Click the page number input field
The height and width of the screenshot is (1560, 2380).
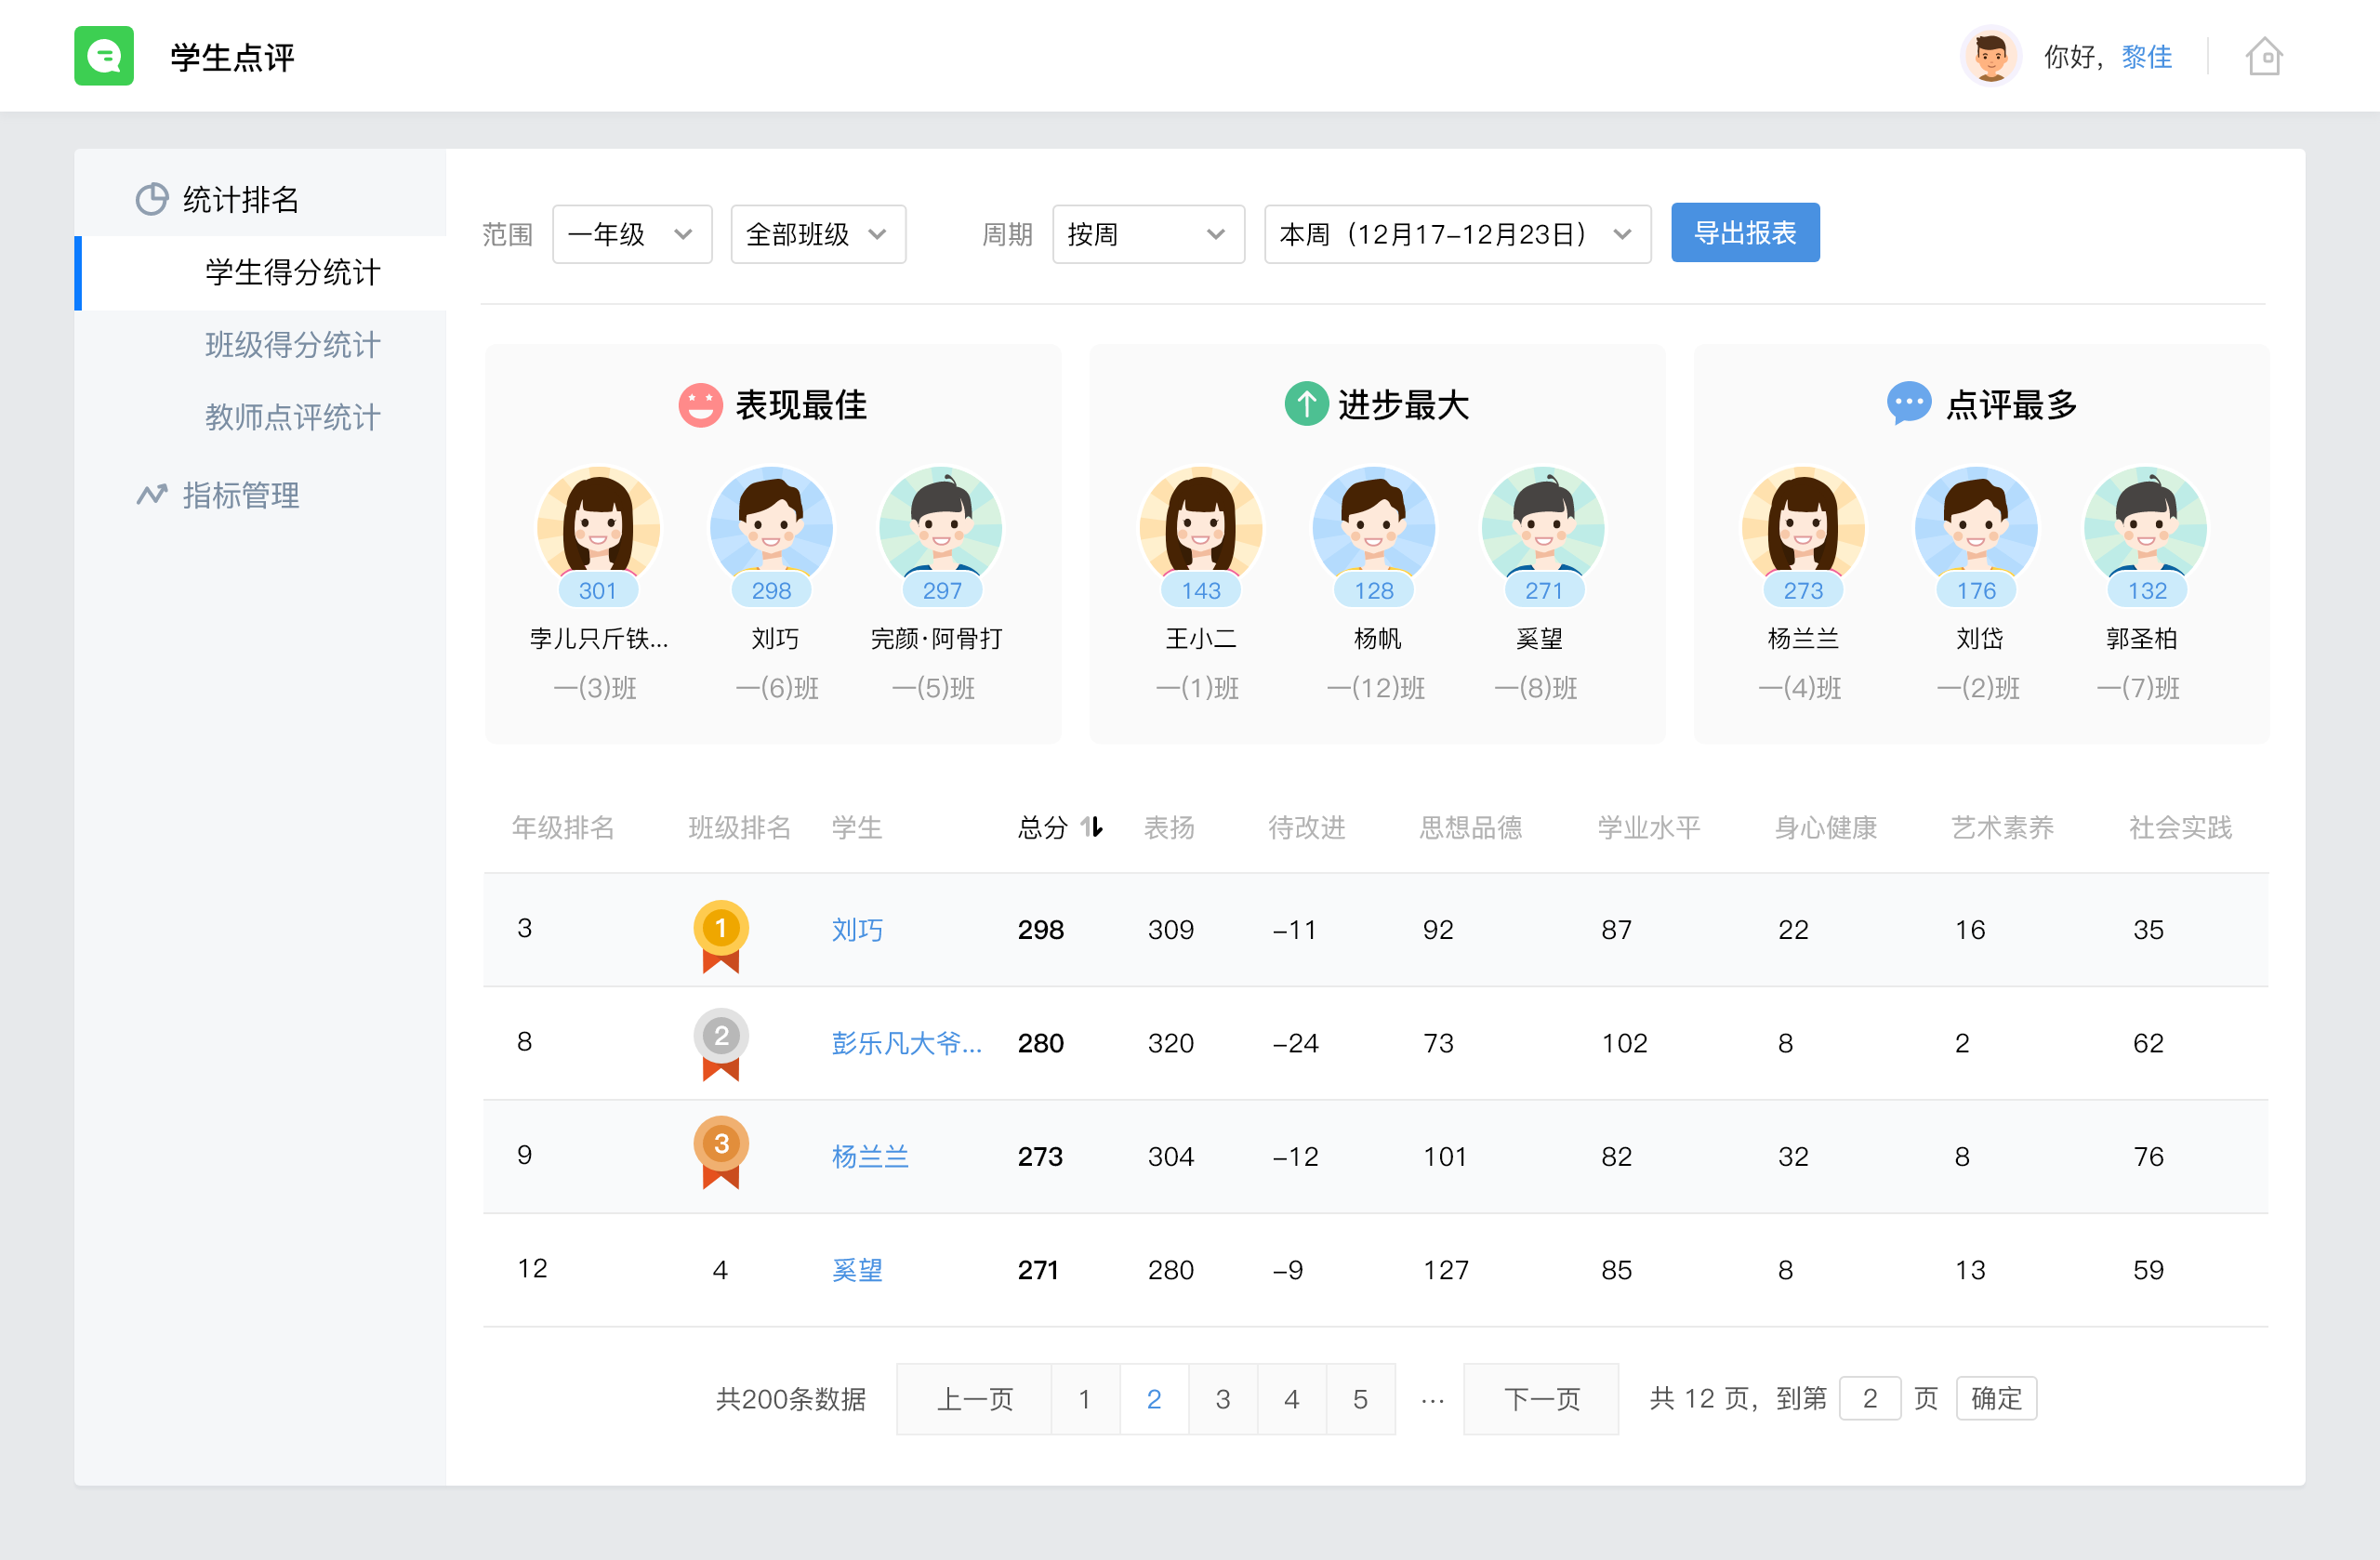[1871, 1398]
